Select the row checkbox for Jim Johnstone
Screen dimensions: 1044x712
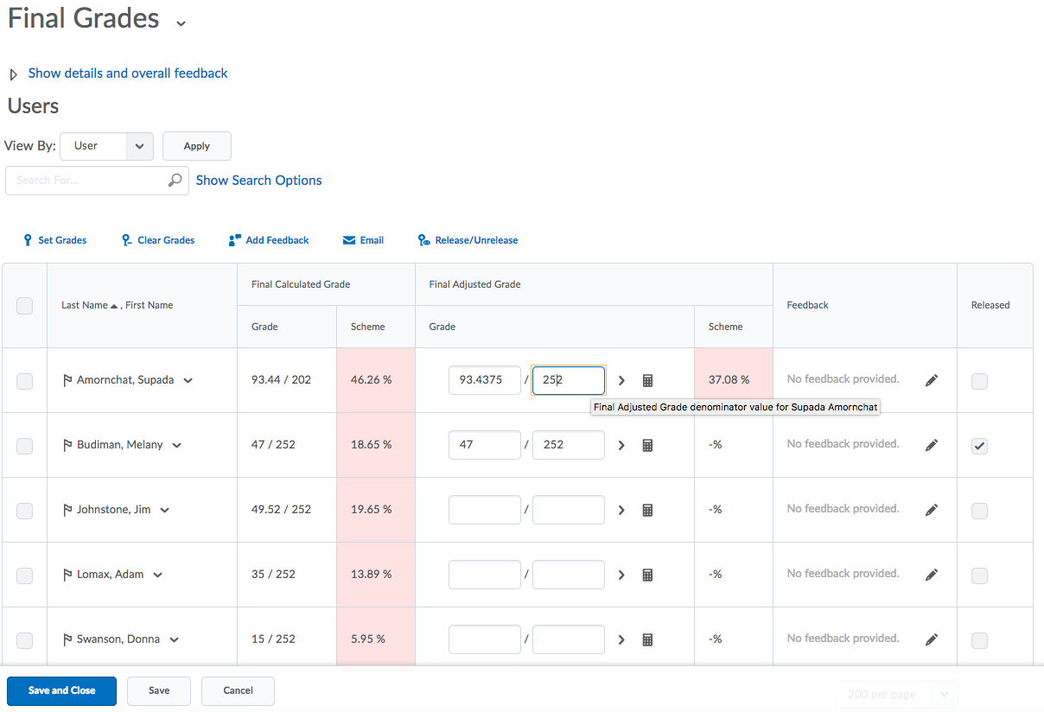[x=24, y=510]
